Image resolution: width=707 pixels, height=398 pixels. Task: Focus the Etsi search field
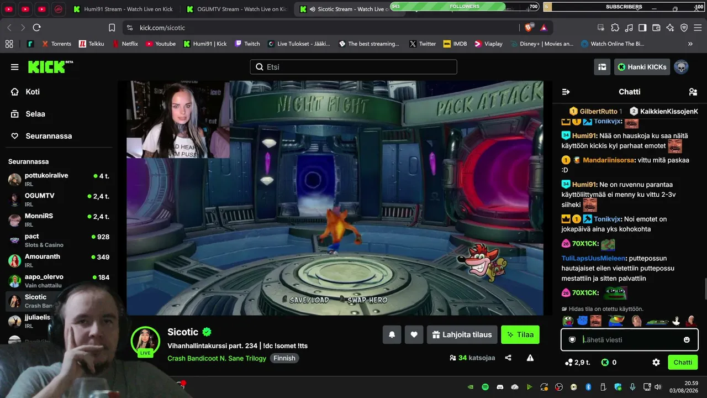[353, 67]
